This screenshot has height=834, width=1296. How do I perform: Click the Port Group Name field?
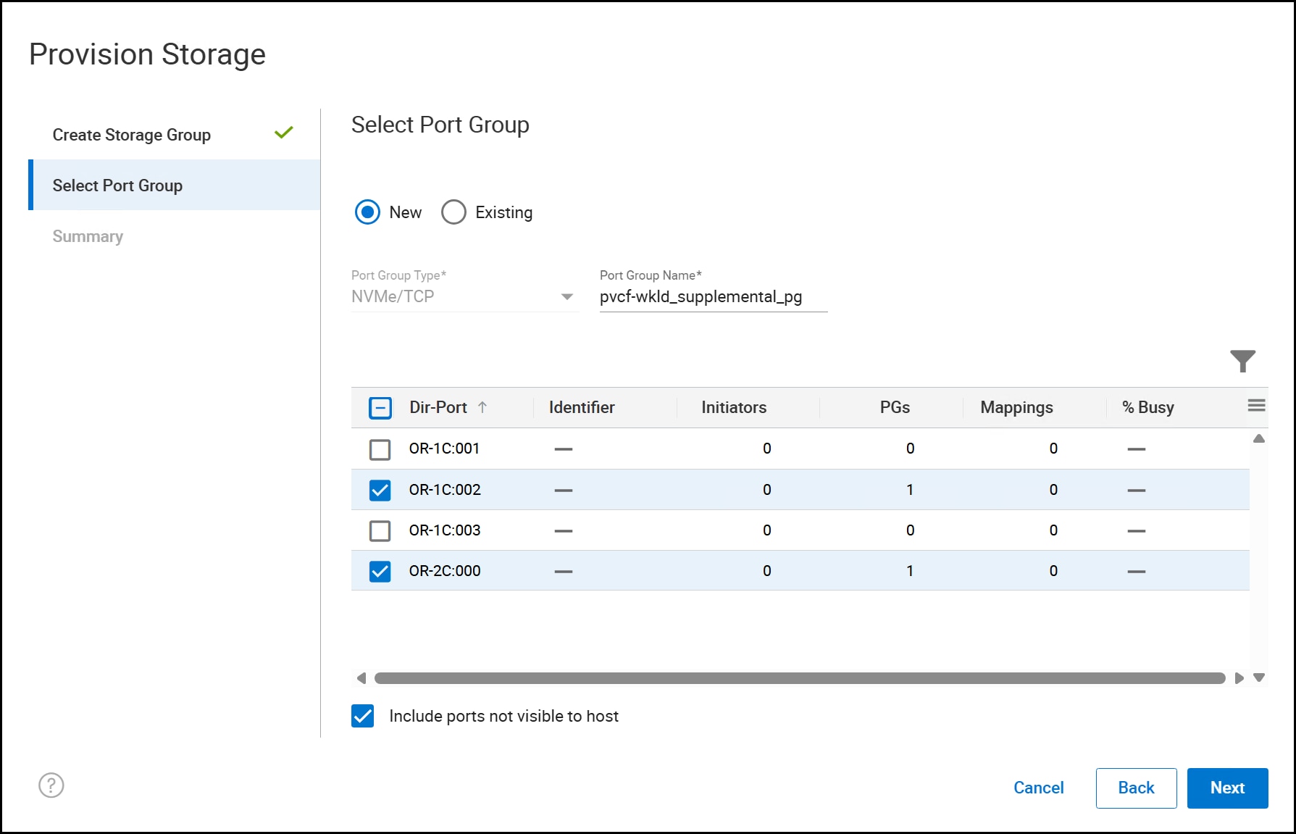(x=713, y=297)
